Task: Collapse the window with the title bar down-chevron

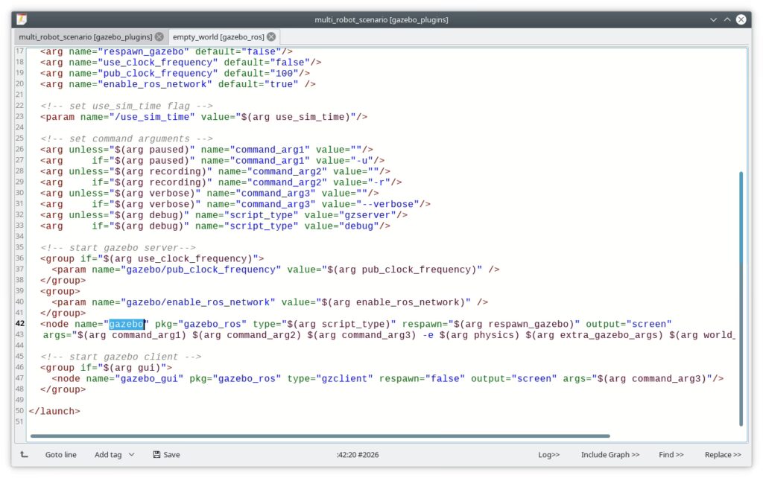Action: click(x=713, y=19)
